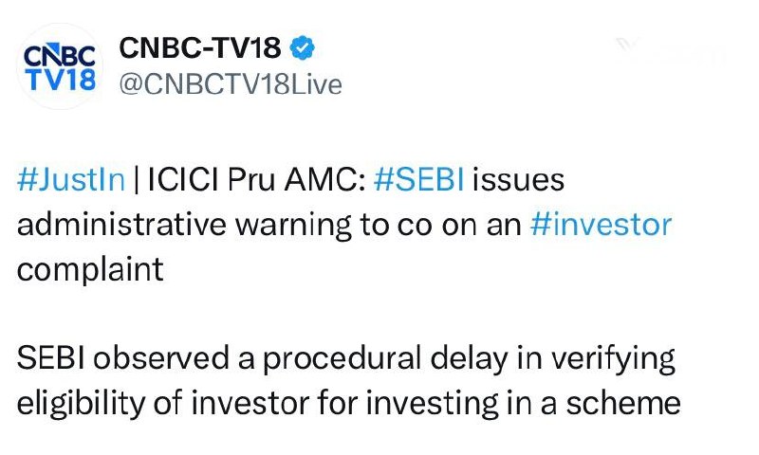Click "TV18" lettering inside the avatar logo

tap(61, 80)
